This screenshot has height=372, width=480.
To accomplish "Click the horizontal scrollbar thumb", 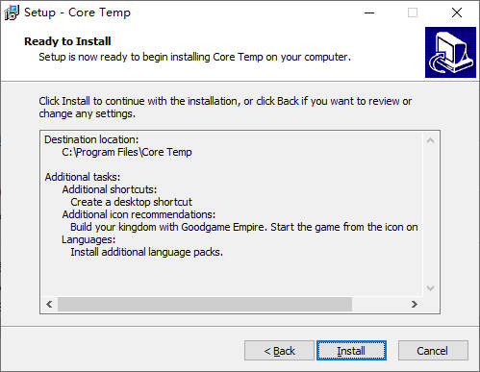I will (205, 304).
